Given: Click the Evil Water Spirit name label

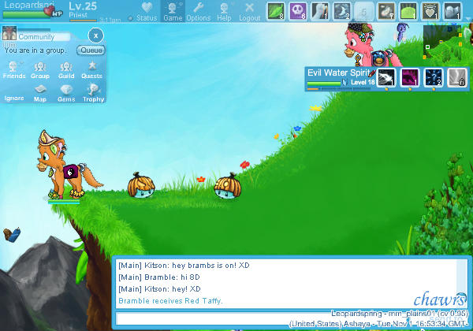Looking at the screenshot, I should pyautogui.click(x=338, y=73).
